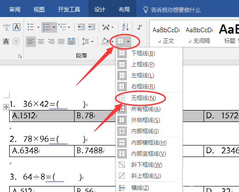Open the bullet list dropdown arrow
The height and width of the screenshot is (192, 239).
click(x=38, y=27)
